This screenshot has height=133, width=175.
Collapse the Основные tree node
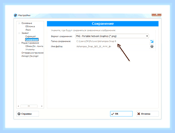click(19, 23)
